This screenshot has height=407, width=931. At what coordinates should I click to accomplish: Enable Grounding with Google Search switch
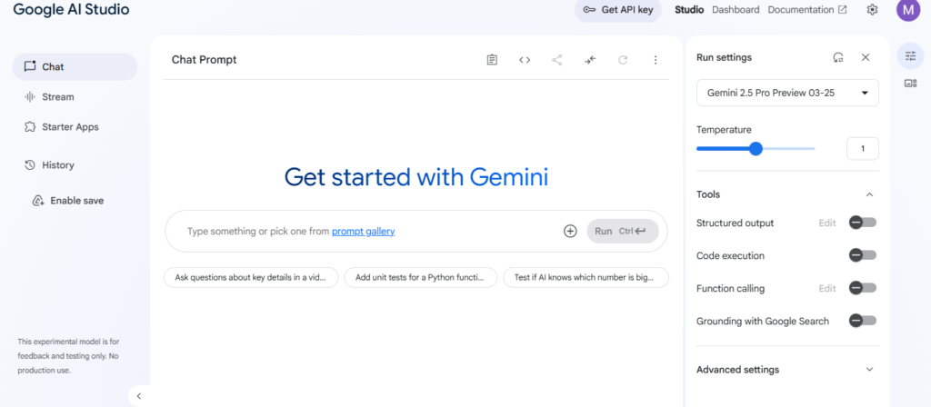863,321
